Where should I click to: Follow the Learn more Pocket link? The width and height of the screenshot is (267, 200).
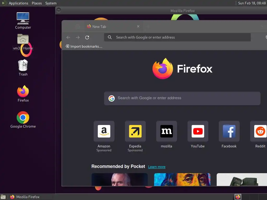pos(157,167)
